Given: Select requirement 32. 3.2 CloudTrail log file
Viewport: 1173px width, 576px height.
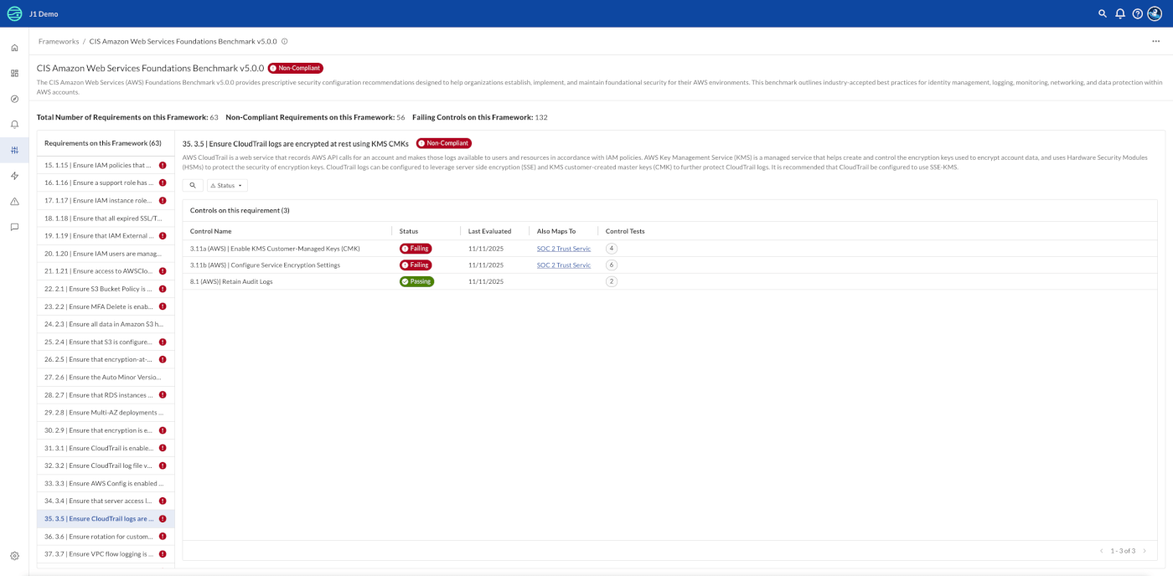Looking at the screenshot, I should point(106,465).
